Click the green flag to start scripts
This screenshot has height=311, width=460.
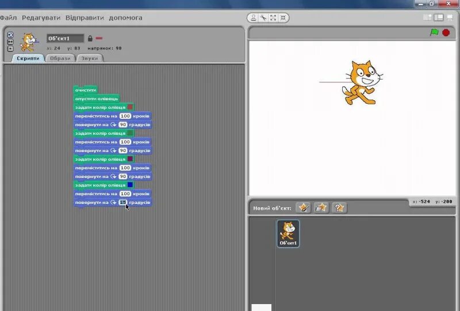pyautogui.click(x=434, y=32)
